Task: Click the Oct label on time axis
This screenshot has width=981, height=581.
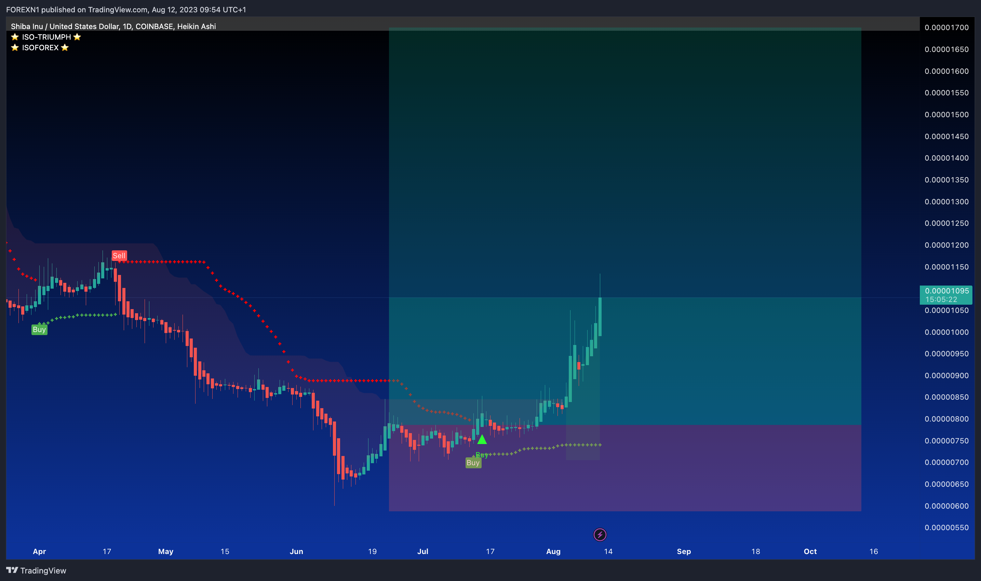Action: coord(810,551)
